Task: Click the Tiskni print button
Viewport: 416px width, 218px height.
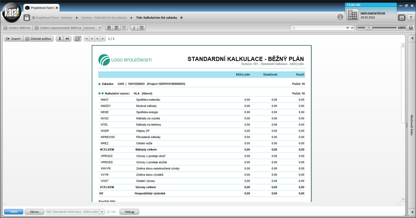Action: click(14, 212)
